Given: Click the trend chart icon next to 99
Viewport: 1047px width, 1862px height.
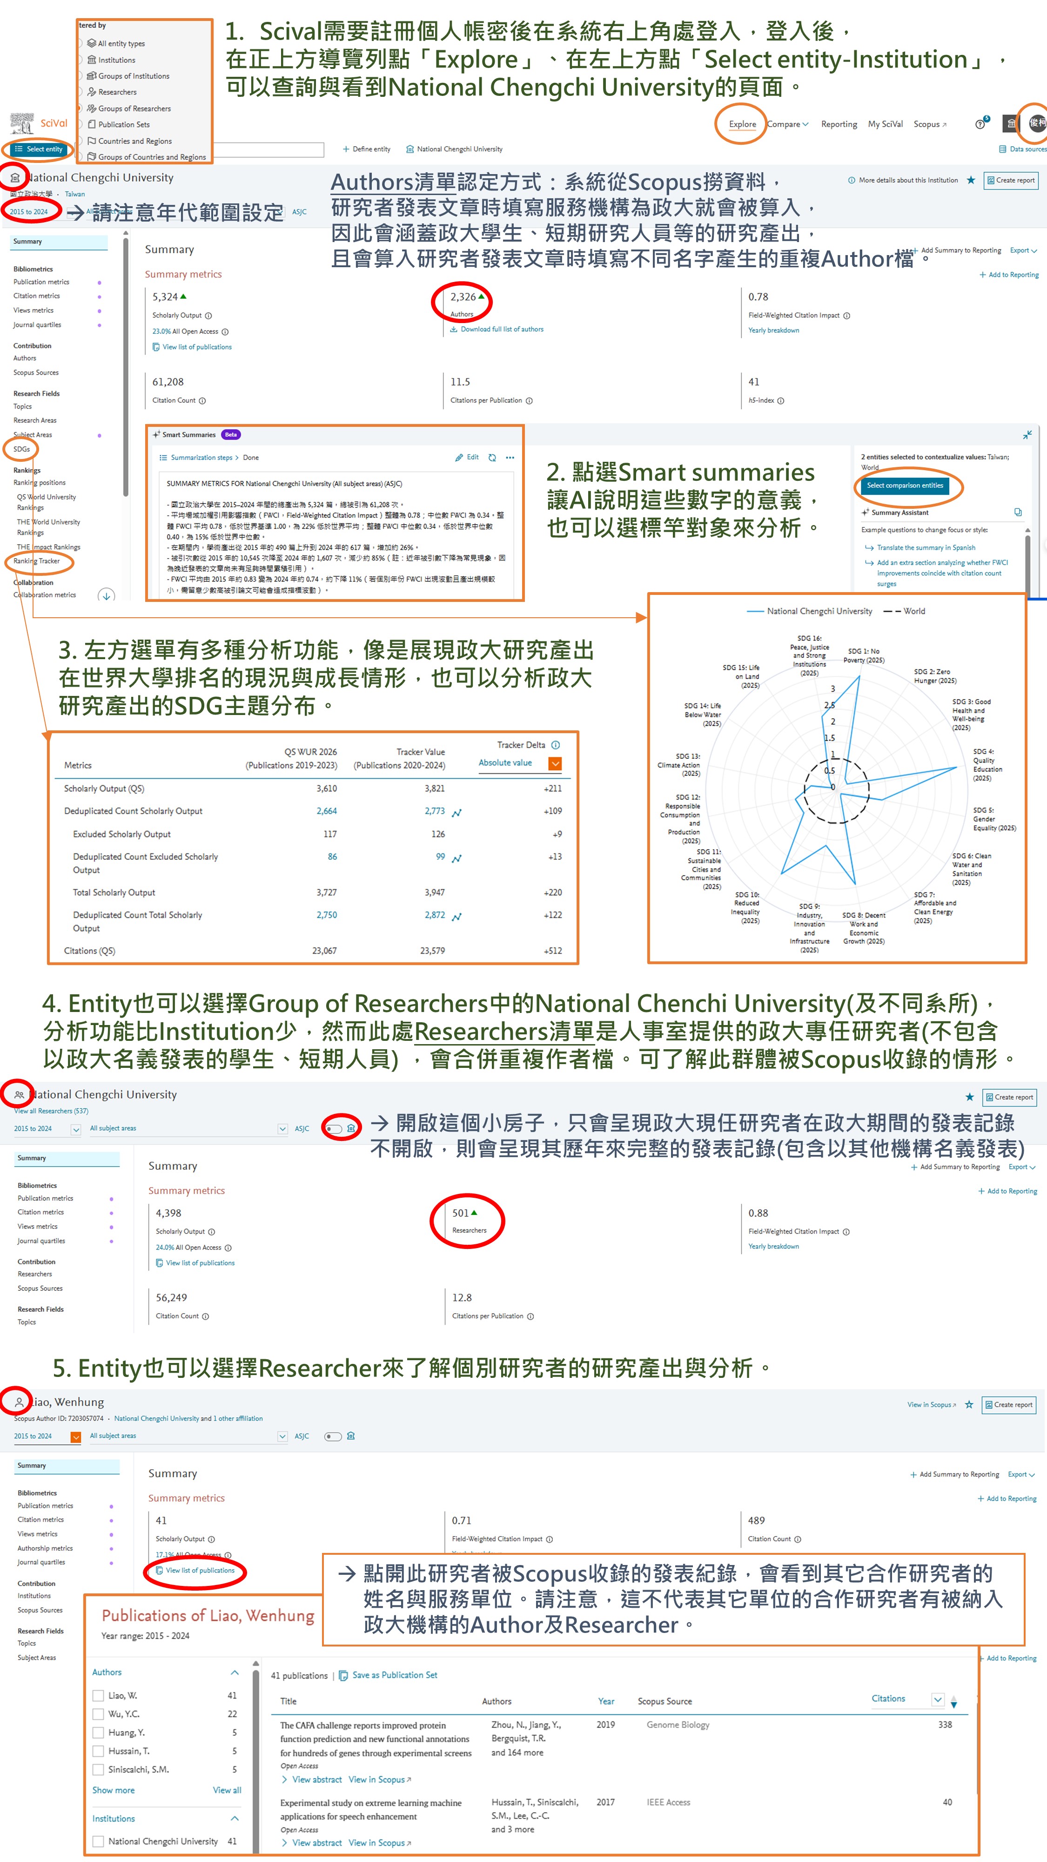Looking at the screenshot, I should [x=456, y=858].
